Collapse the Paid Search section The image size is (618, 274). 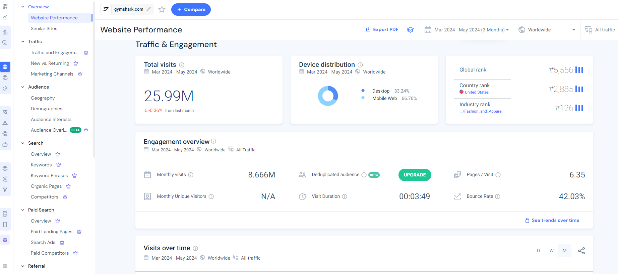point(23,210)
